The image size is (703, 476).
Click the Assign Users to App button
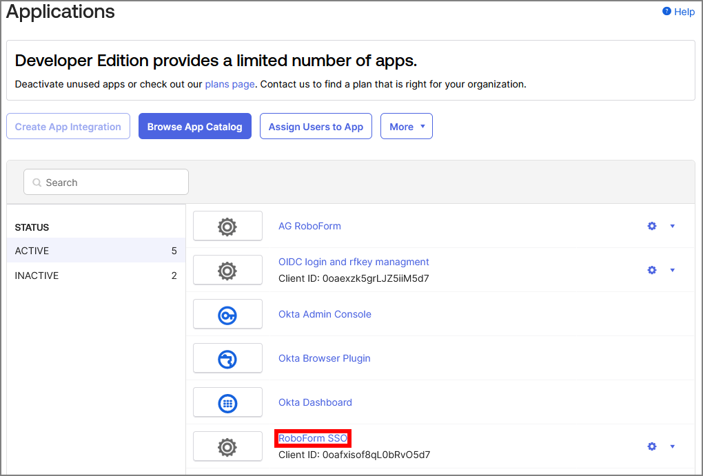[316, 127]
